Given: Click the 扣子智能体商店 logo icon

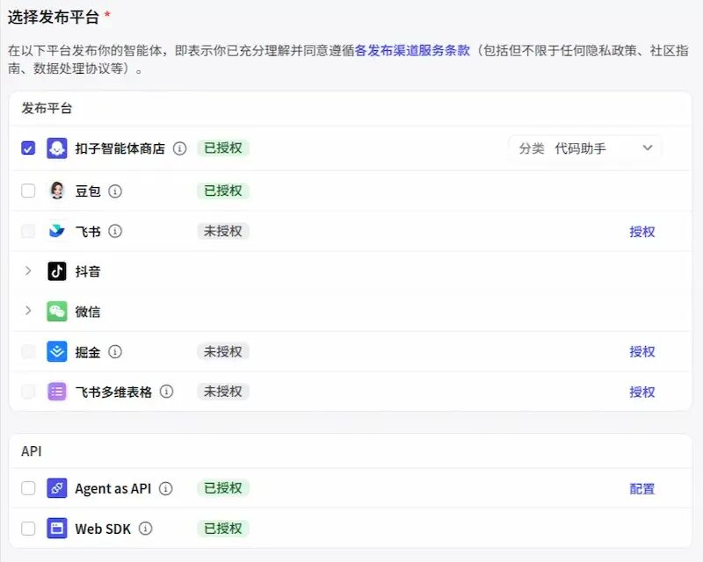Looking at the screenshot, I should 57,148.
